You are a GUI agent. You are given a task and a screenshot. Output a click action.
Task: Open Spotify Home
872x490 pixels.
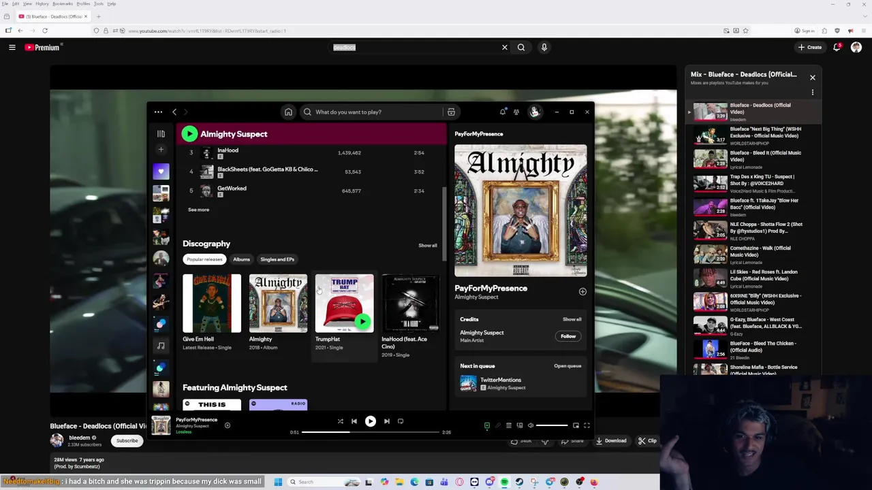click(x=288, y=112)
